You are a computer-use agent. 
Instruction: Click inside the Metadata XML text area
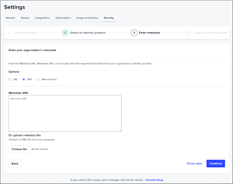[x=65, y=113]
